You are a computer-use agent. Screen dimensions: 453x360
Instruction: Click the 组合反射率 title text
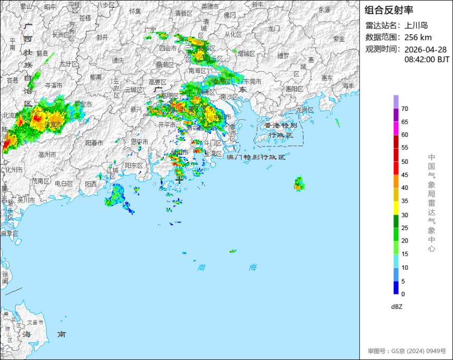point(389,10)
